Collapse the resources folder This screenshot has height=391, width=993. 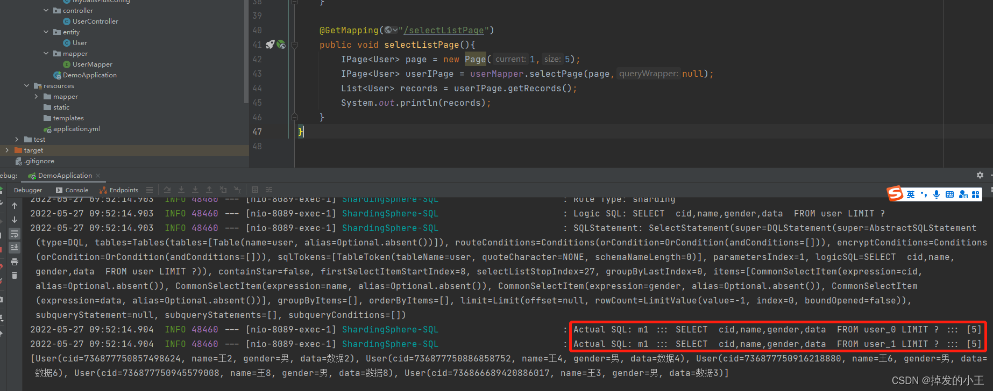coord(27,85)
